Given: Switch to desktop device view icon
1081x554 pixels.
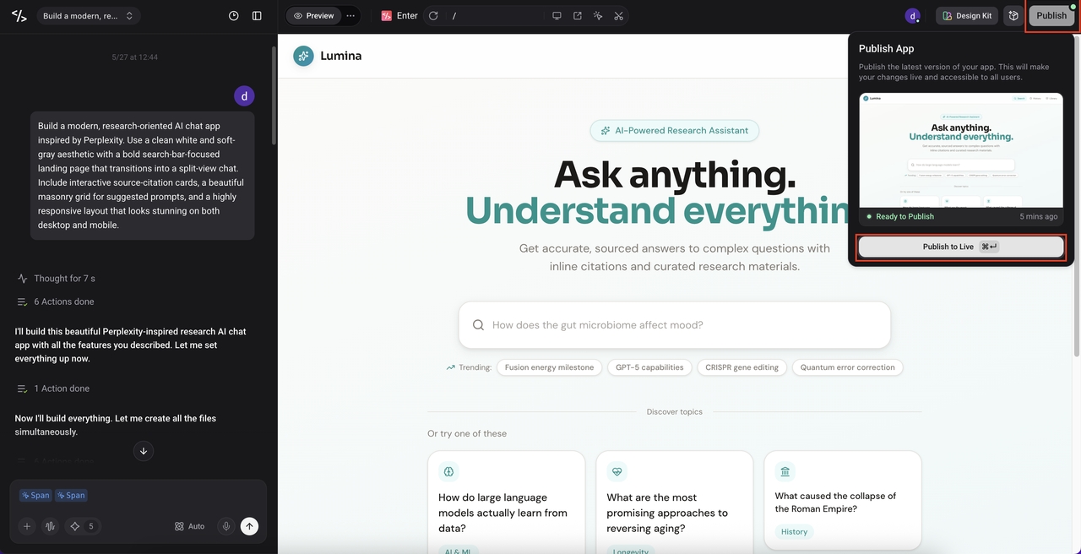Looking at the screenshot, I should (x=557, y=16).
